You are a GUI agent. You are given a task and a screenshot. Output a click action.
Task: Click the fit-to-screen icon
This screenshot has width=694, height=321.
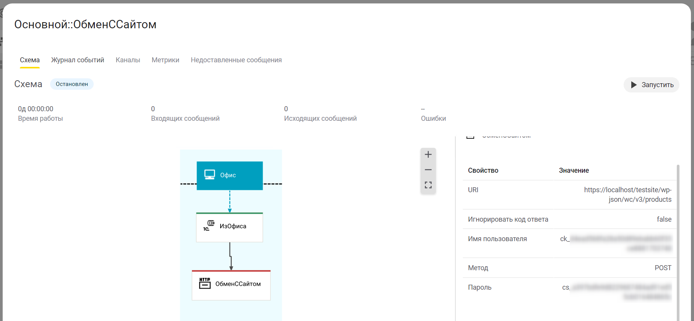coord(428,185)
